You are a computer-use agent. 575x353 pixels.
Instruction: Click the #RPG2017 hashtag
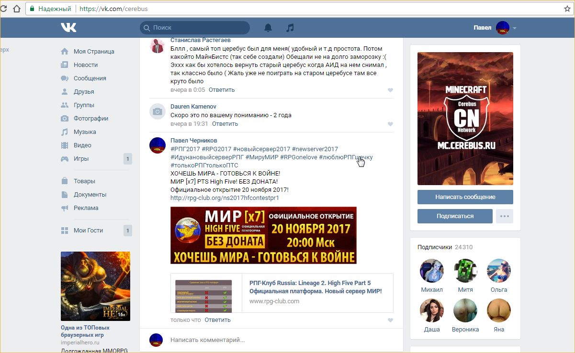pyautogui.click(x=216, y=149)
